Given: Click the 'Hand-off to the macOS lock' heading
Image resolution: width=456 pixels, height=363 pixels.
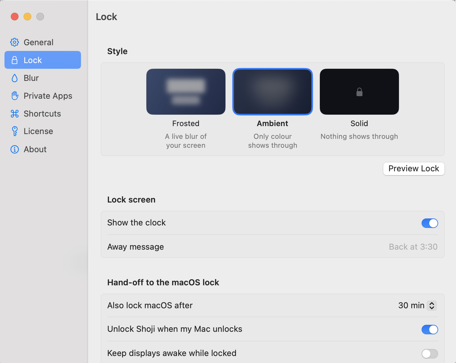Looking at the screenshot, I should [x=163, y=282].
